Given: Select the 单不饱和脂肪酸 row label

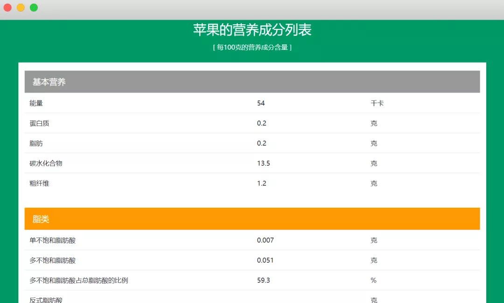Looking at the screenshot, I should tap(52, 240).
